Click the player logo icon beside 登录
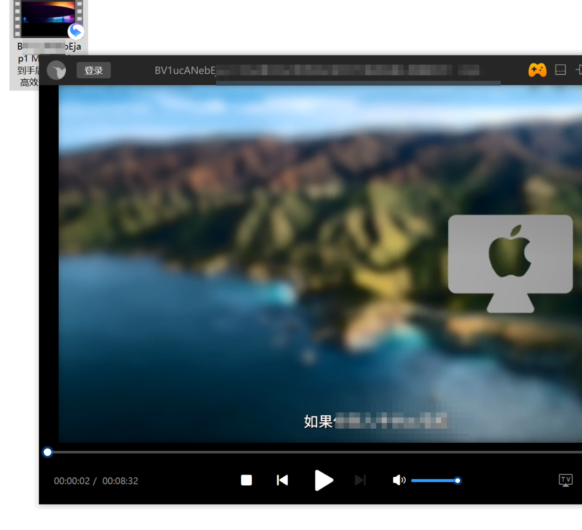Viewport: 582px width, 530px height. click(57, 71)
